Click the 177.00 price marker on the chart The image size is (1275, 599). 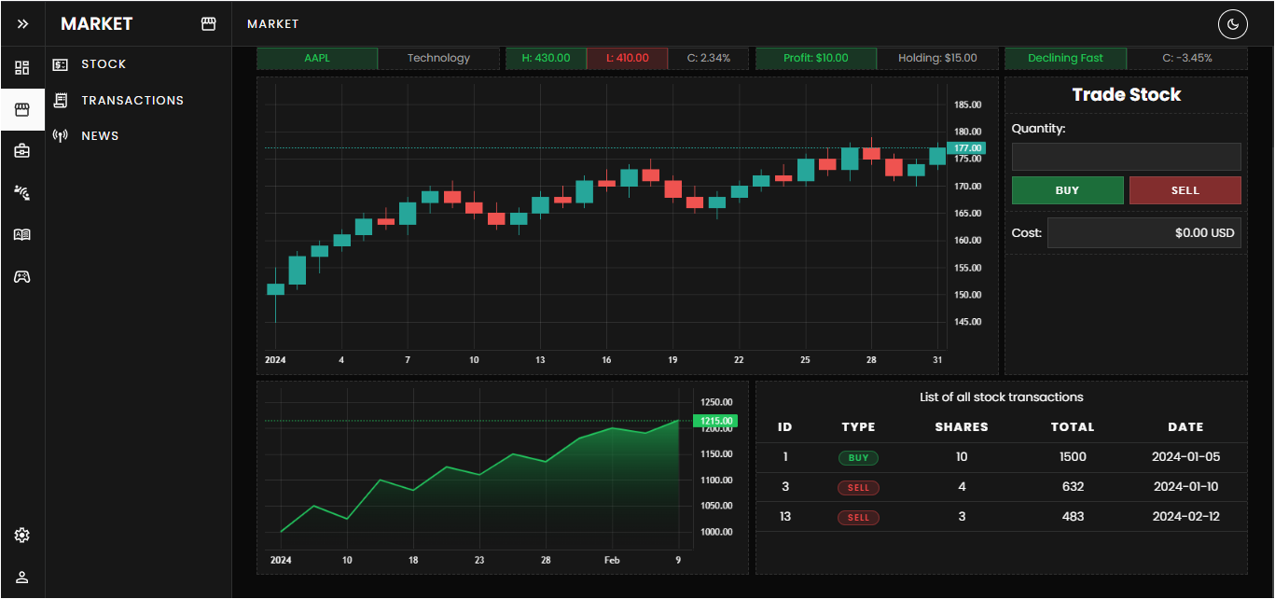coord(965,147)
